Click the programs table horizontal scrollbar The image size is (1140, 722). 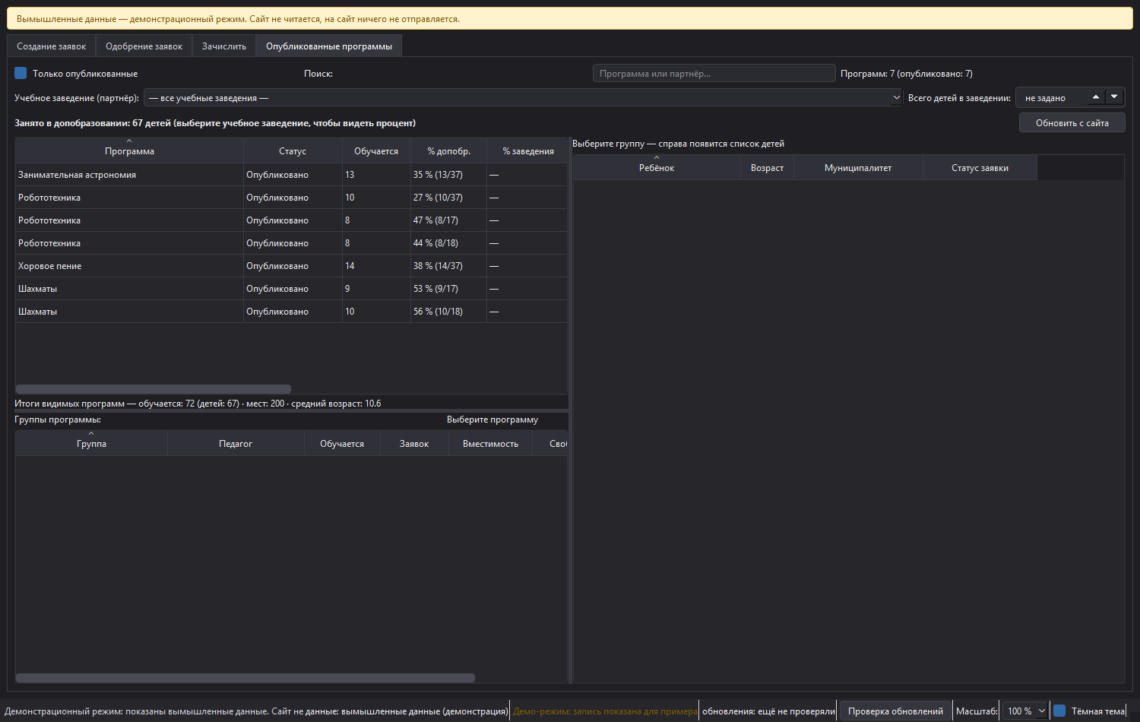pyautogui.click(x=154, y=389)
